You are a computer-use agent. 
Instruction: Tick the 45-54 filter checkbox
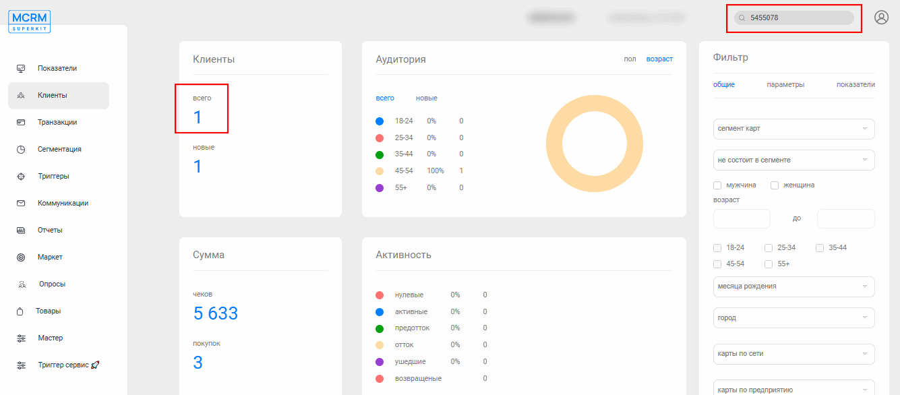[717, 264]
